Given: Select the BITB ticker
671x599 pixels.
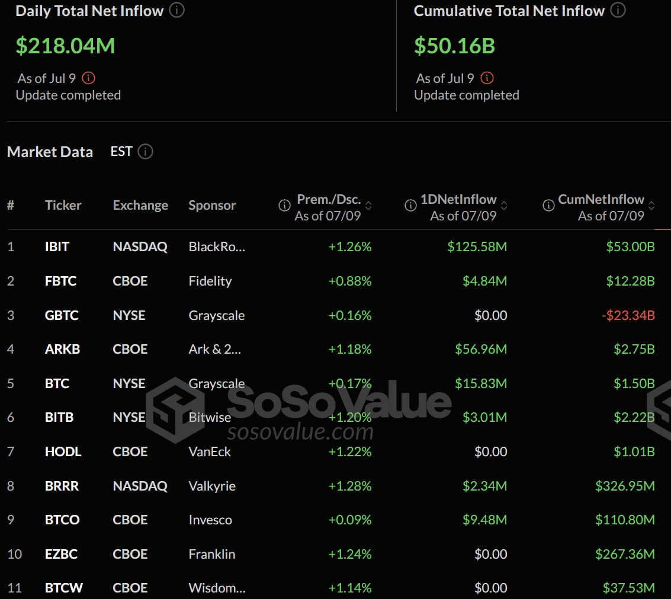Looking at the screenshot, I should click(59, 418).
